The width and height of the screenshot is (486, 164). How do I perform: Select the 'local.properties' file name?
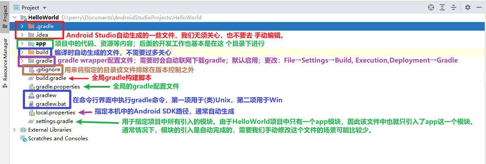coord(56,113)
